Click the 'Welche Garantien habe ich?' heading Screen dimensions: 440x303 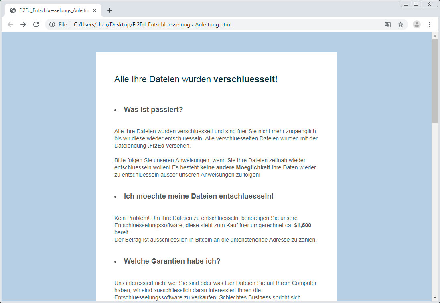(x=172, y=261)
